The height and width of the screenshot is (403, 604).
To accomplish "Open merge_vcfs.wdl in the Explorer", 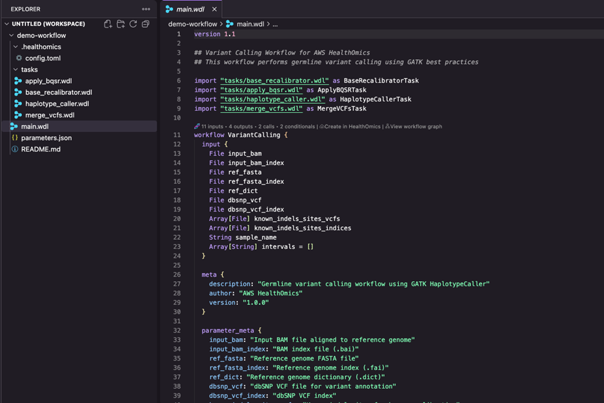I will pos(50,115).
